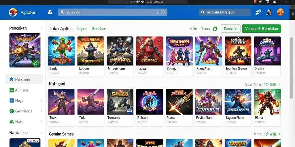Viewport: 295px width, 147px height.
Task: Click the vertical scrollbar on the right edge
Action: [x=292, y=68]
